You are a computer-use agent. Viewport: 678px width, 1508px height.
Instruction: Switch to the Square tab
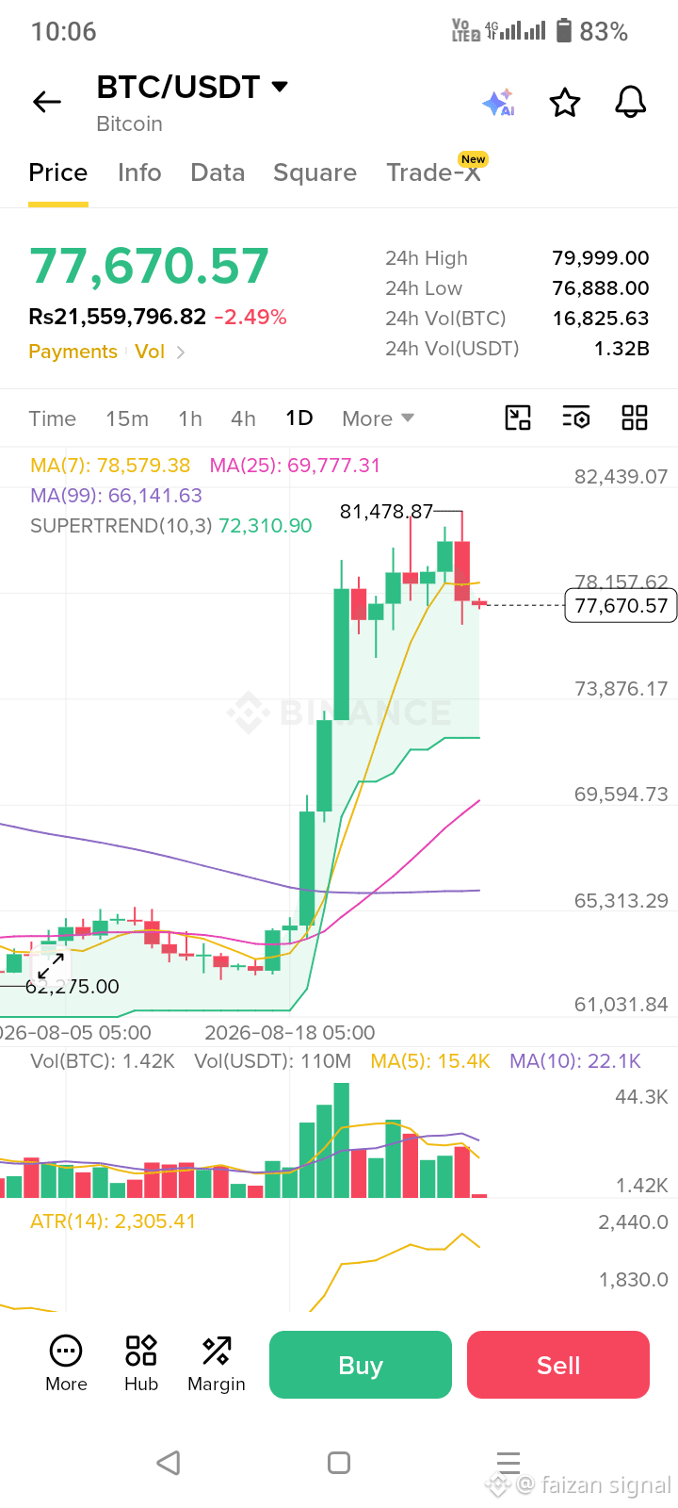click(315, 172)
